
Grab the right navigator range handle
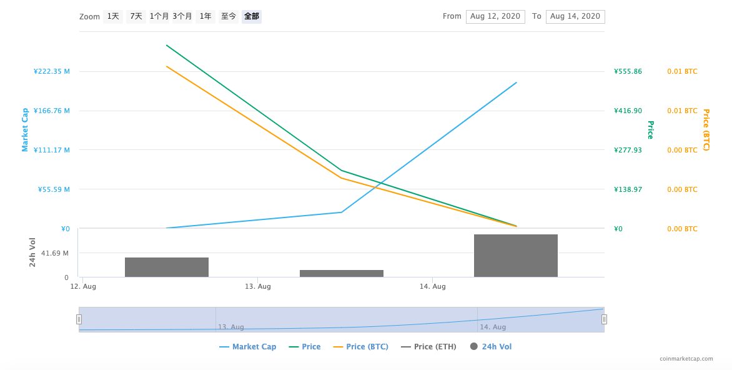(604, 319)
